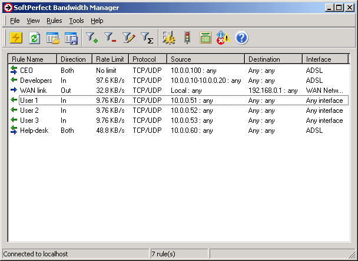Click the green arrow beside User 3
Viewport: 358px width, 261px height.
[14, 120]
